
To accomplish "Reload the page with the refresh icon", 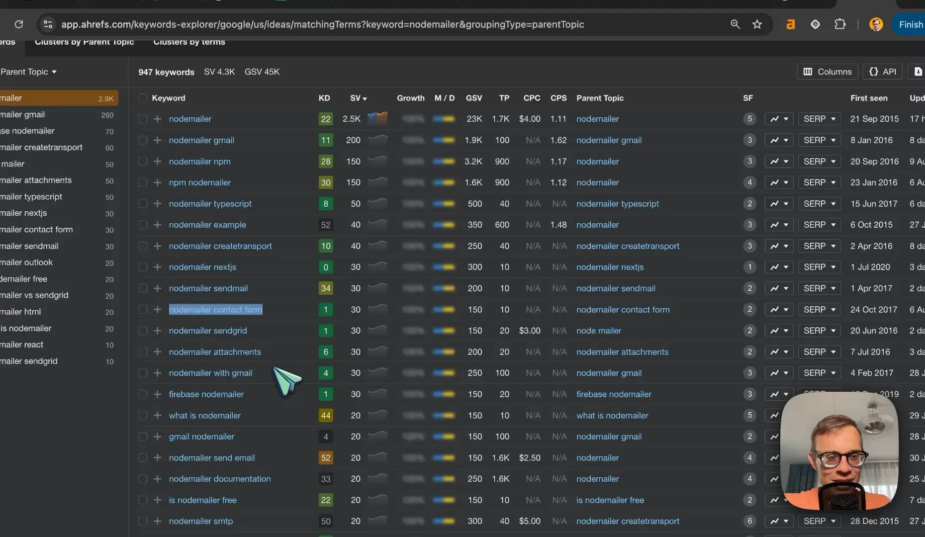I will [x=19, y=24].
